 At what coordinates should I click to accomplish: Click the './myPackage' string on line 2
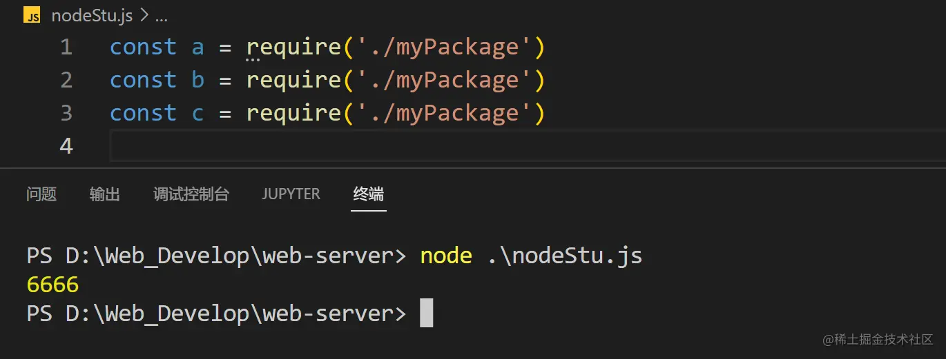pyautogui.click(x=438, y=81)
